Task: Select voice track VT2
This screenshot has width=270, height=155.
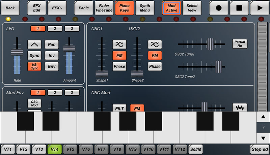Action: (24, 149)
